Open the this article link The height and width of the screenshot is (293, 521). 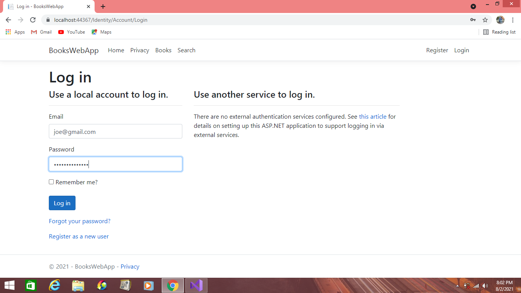[373, 116]
